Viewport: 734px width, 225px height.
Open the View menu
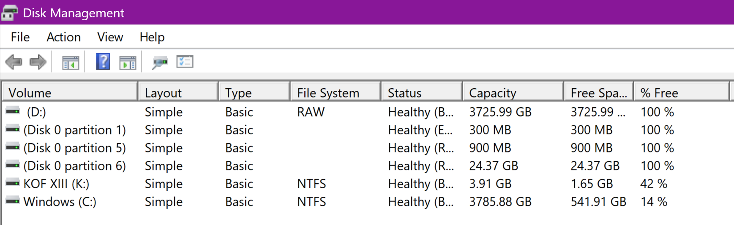110,37
